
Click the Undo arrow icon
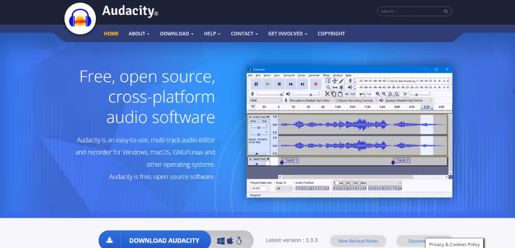point(362,94)
